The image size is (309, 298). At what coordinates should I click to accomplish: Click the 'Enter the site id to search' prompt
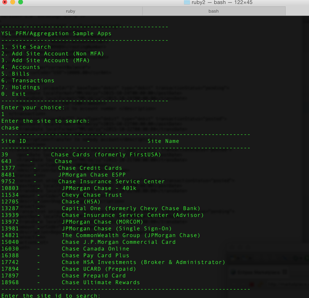51,295
